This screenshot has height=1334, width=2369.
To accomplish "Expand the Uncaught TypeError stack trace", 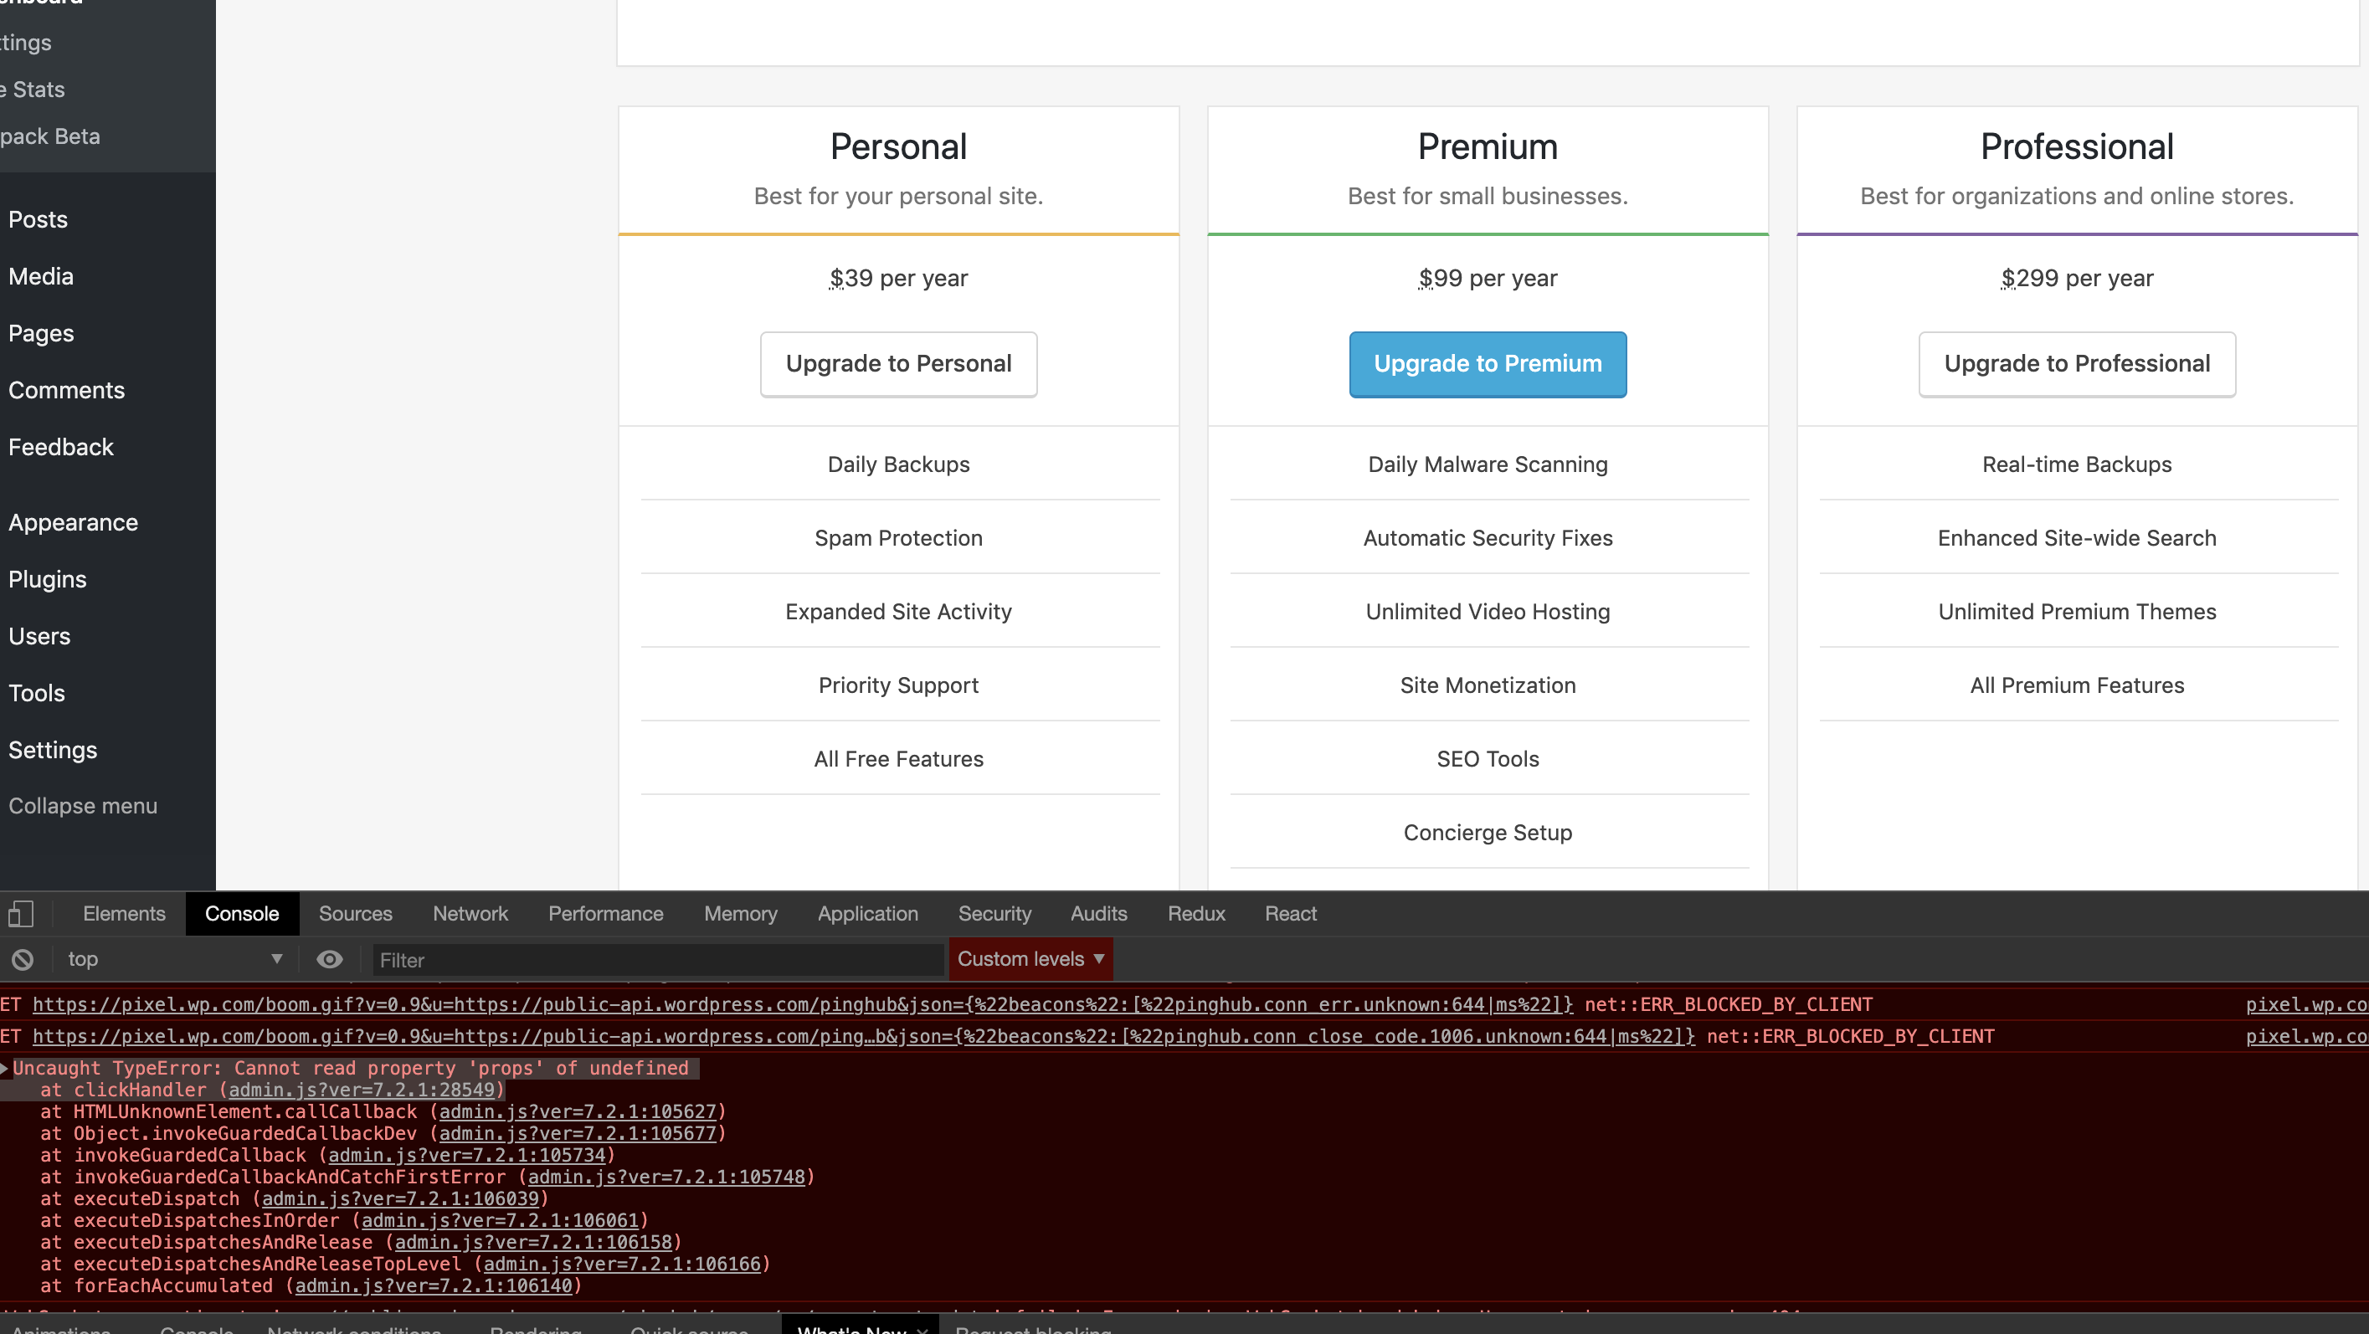I will point(6,1067).
